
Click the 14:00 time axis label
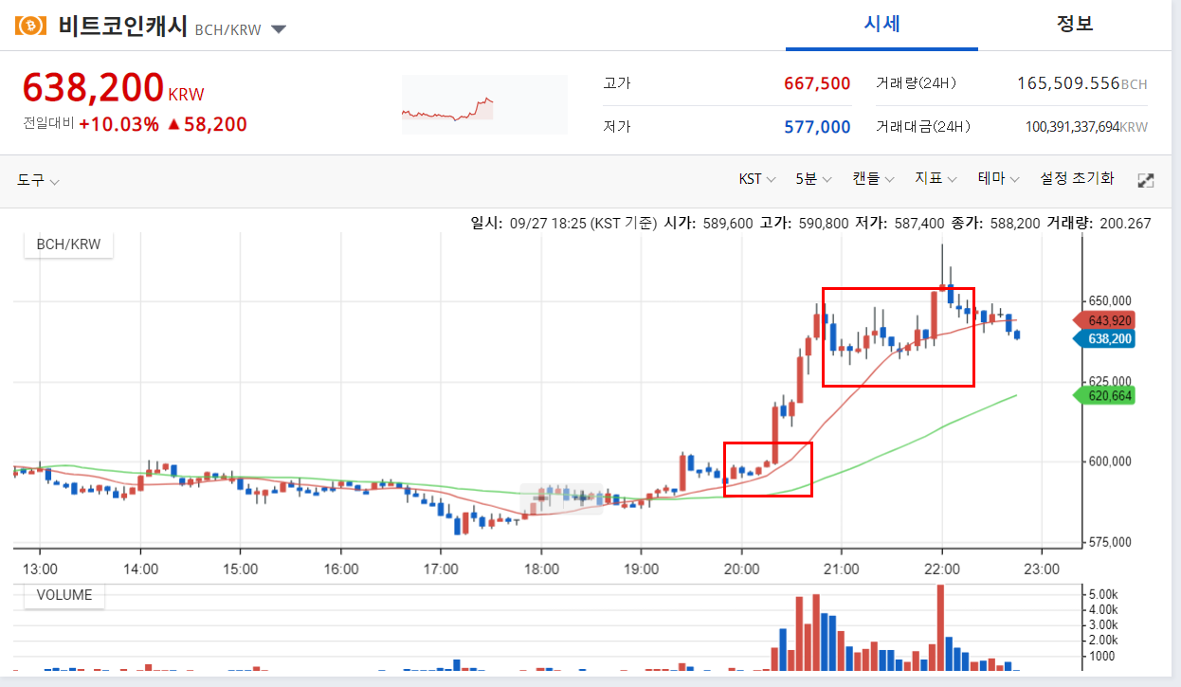(x=140, y=569)
